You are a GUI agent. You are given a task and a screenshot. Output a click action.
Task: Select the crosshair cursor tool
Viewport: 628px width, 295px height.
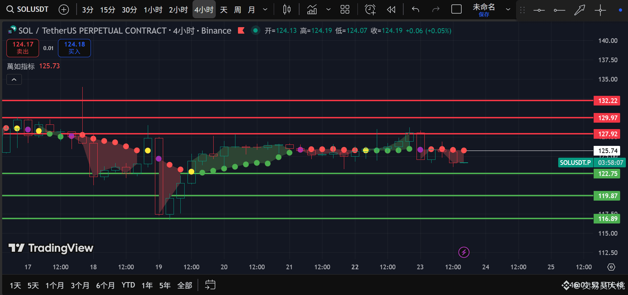pyautogui.click(x=600, y=10)
